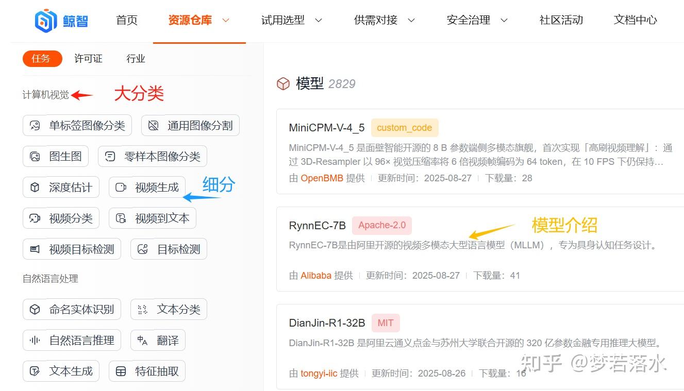
Task: Click the 零样本图像分类 tag icon
Action: (x=110, y=157)
